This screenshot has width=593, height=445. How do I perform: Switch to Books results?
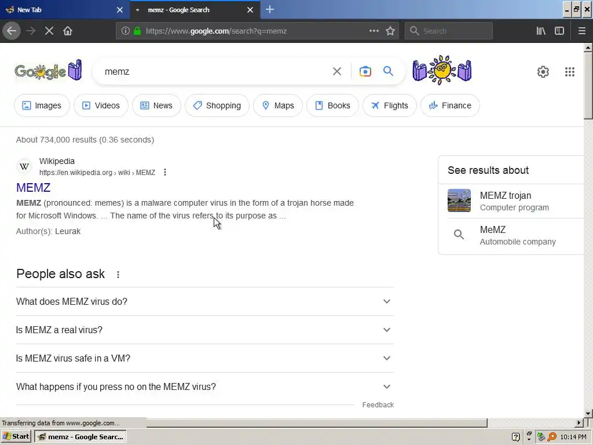(x=332, y=105)
